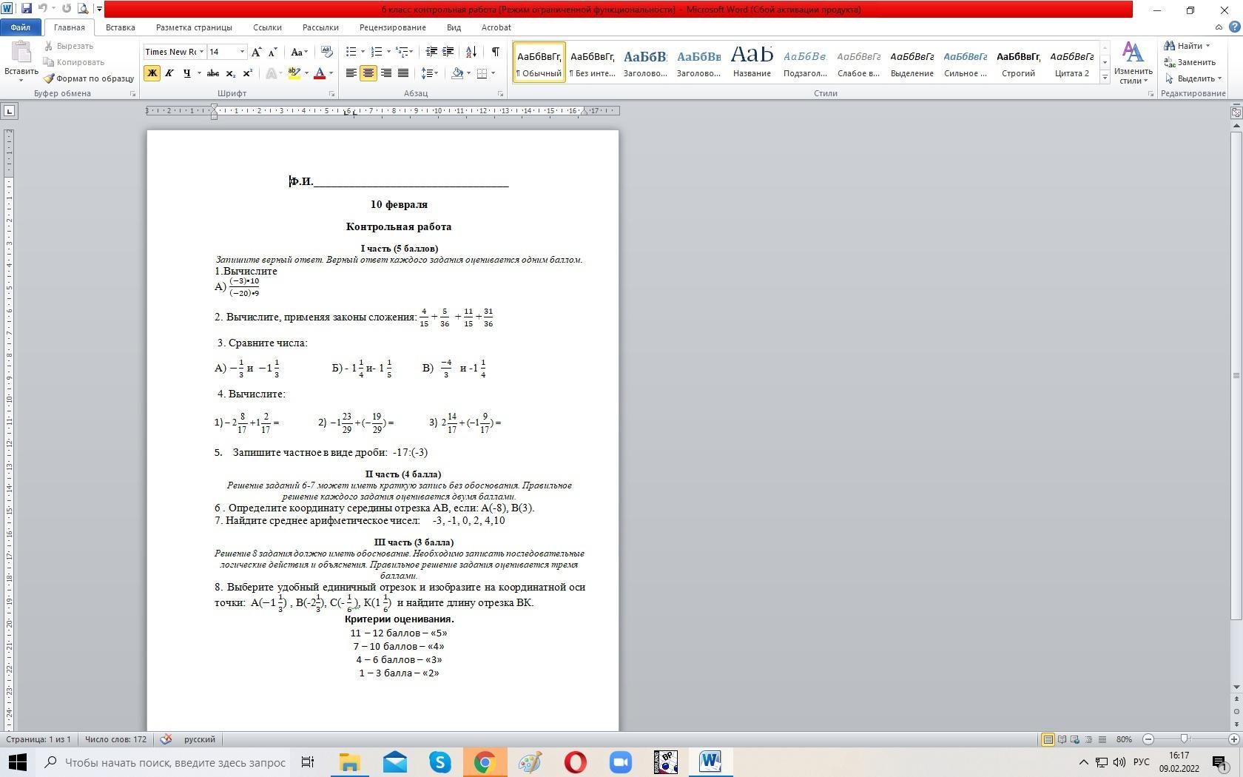
Task: Align text left
Action: click(351, 73)
